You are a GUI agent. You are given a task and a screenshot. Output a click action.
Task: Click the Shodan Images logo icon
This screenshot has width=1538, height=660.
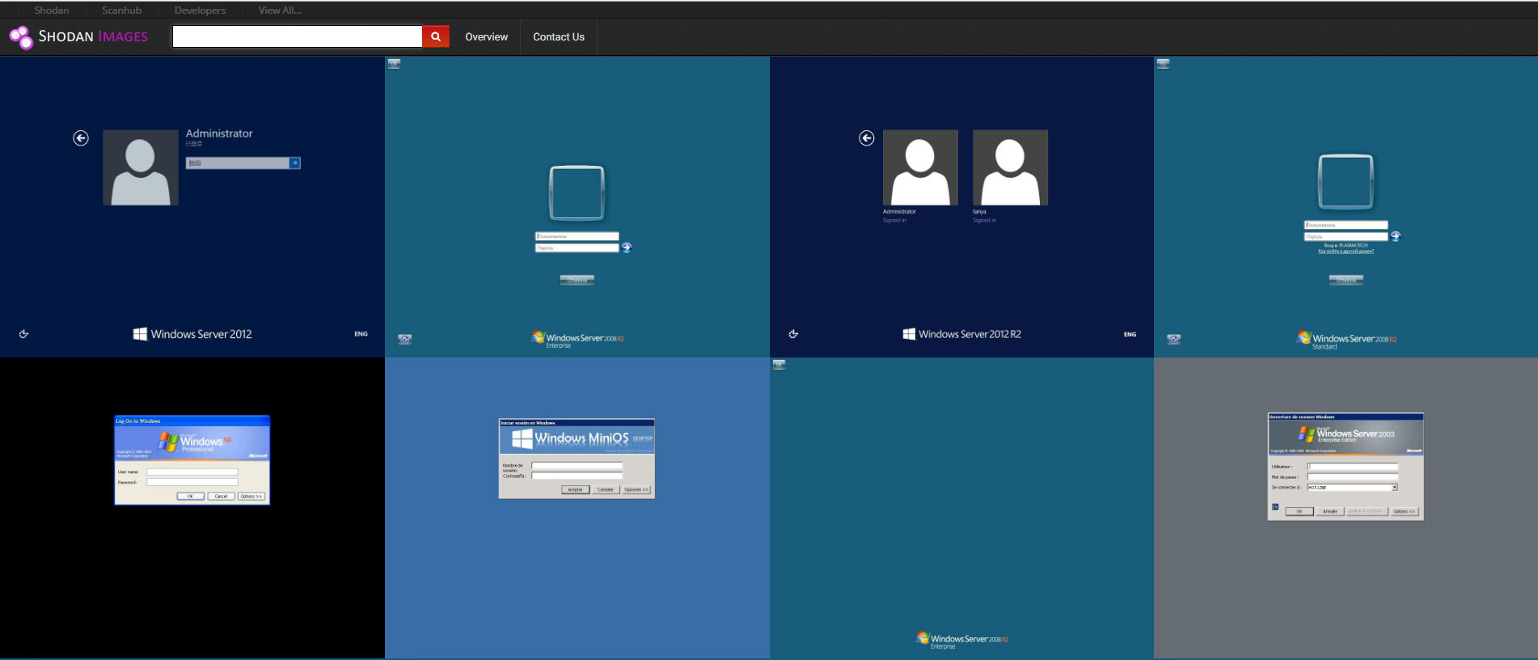(x=21, y=37)
